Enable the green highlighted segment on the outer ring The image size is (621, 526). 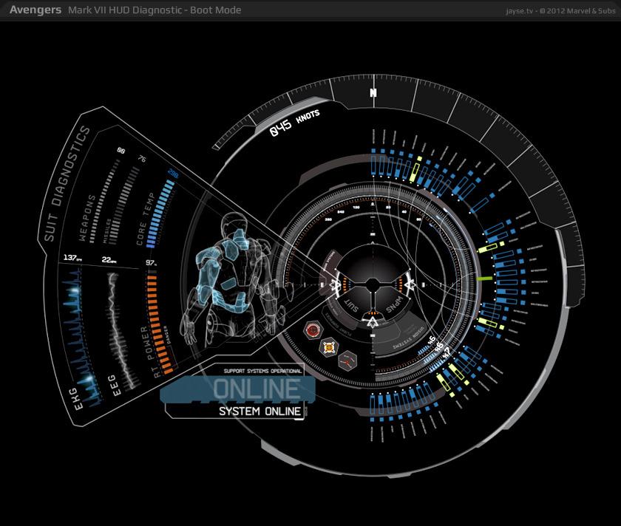tap(486, 278)
